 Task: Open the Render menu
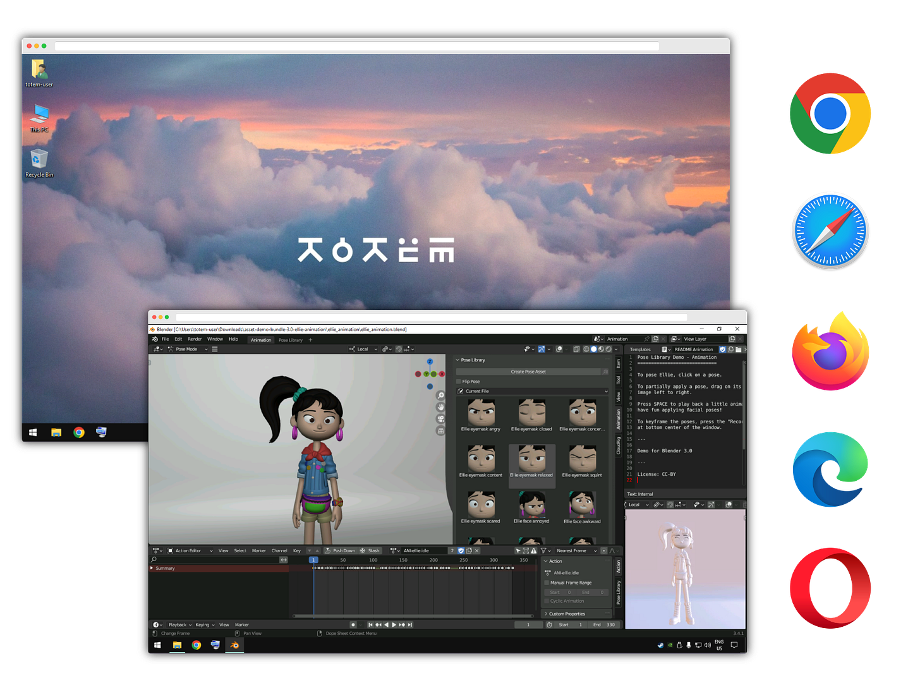pos(195,339)
